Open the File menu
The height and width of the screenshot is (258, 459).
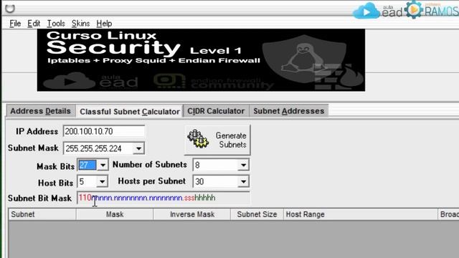tap(15, 24)
